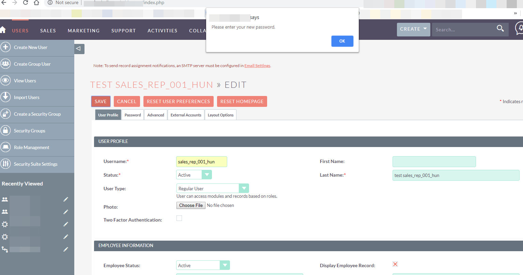The width and height of the screenshot is (523, 275).
Task: Click the CANCEL button
Action: click(x=127, y=101)
